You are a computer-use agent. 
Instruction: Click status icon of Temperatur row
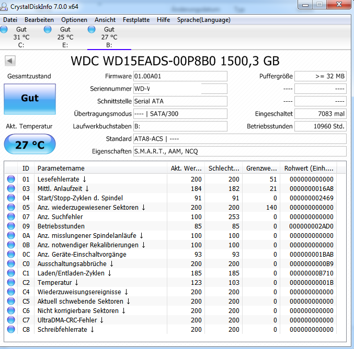pos(11,282)
